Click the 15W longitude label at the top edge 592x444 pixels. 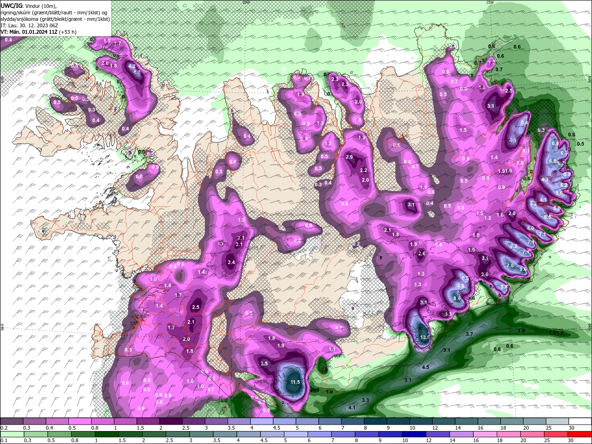pos(490,2)
